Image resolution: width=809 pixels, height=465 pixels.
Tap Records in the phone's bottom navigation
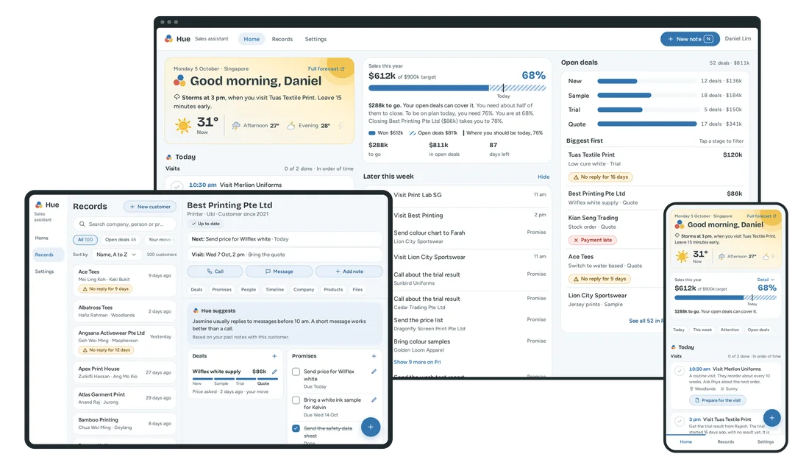[725, 441]
